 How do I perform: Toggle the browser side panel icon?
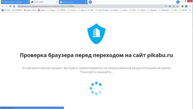(183, 6)
